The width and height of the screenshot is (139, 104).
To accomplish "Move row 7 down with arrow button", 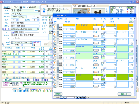I will 55,72.
